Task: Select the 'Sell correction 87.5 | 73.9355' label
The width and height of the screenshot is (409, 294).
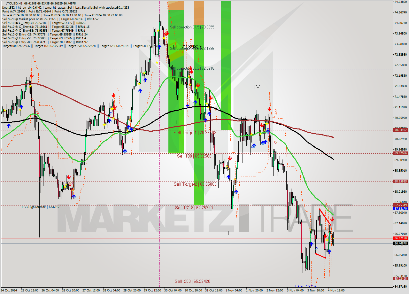Action: tap(192, 27)
